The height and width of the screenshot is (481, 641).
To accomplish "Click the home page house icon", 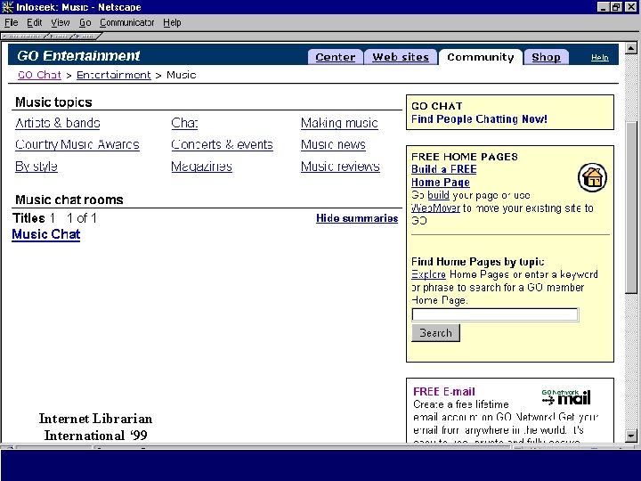I will point(592,177).
